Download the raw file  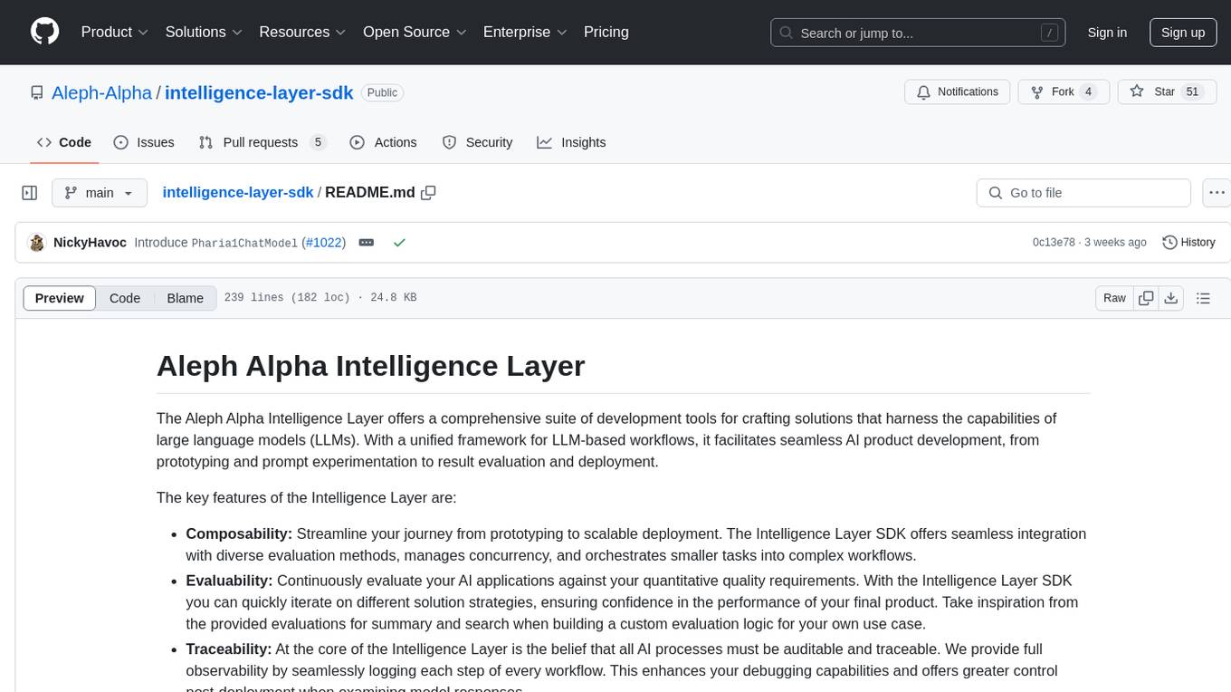(x=1170, y=298)
